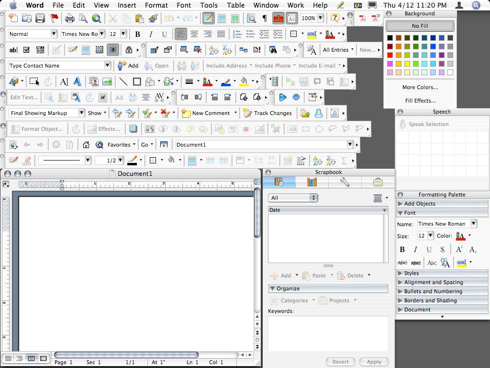Click the Start Page home icon in the Web toolbar

pos(86,145)
